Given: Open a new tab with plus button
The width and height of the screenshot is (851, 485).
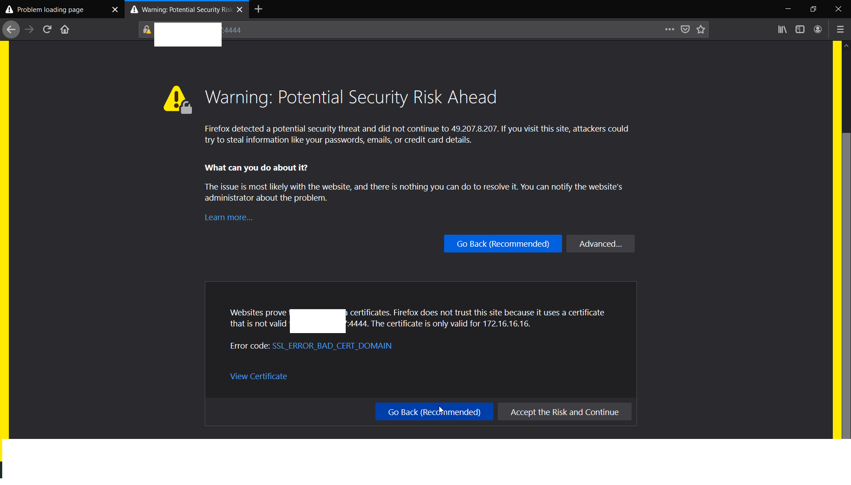Looking at the screenshot, I should [x=258, y=9].
